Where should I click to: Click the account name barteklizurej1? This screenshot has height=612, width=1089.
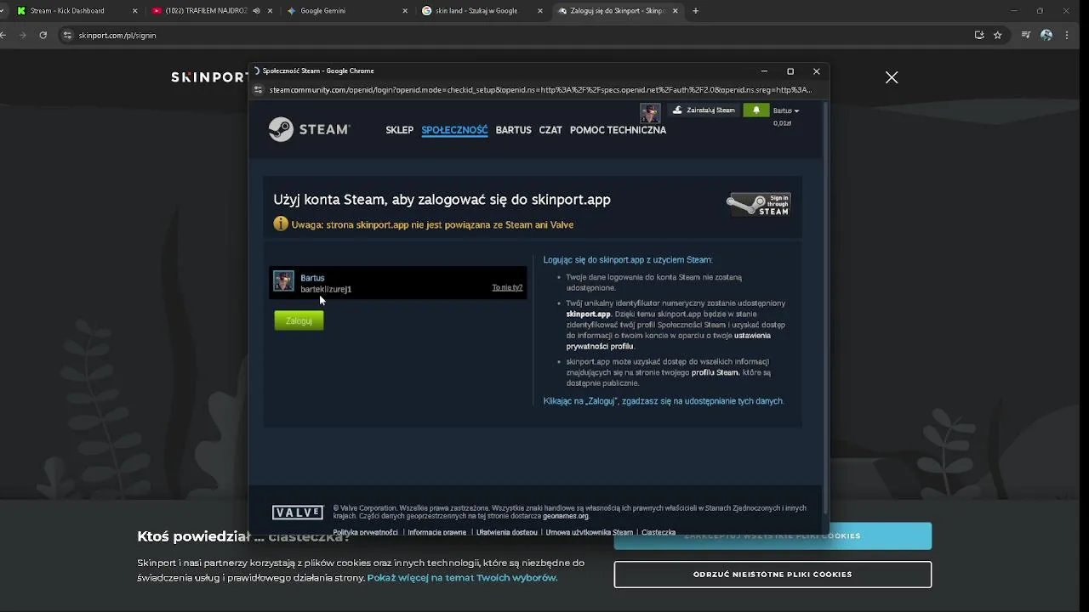(x=326, y=289)
